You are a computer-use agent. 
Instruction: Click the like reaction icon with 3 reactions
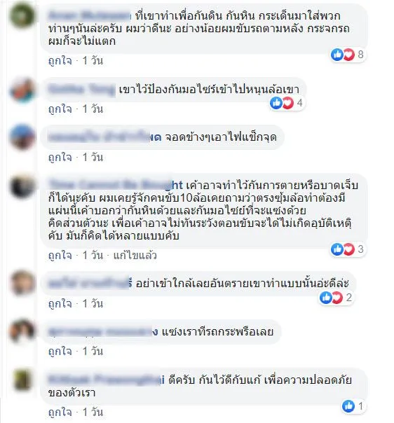tap(337, 249)
